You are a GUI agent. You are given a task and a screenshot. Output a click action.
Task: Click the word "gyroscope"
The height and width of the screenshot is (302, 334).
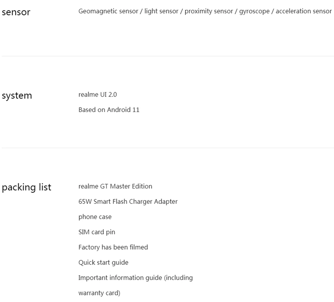pos(255,11)
